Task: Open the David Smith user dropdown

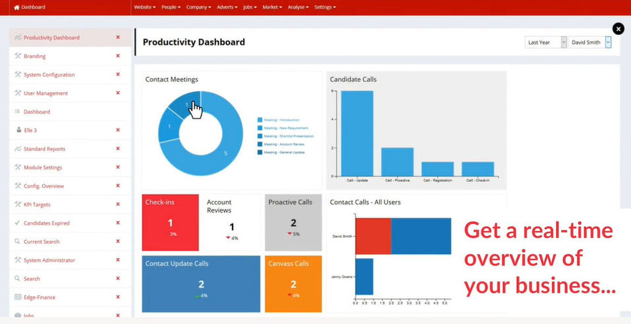Action: click(x=590, y=42)
